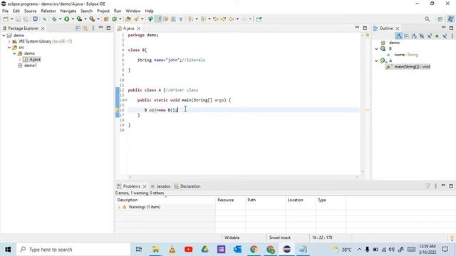Click the New file toolbar icon
The width and height of the screenshot is (456, 256).
(x=6, y=19)
